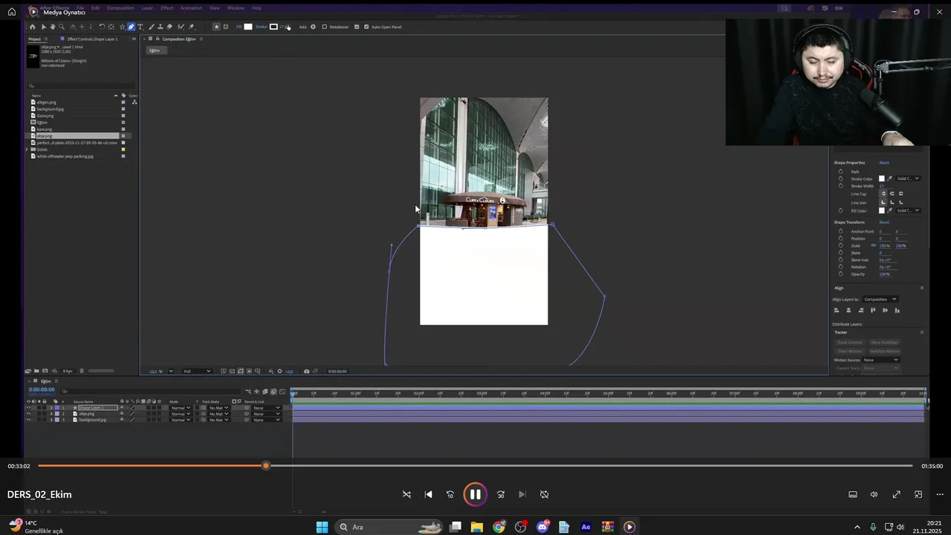Screen dimensions: 951x535
Task: Choose the round Line Join option
Action: click(892, 202)
